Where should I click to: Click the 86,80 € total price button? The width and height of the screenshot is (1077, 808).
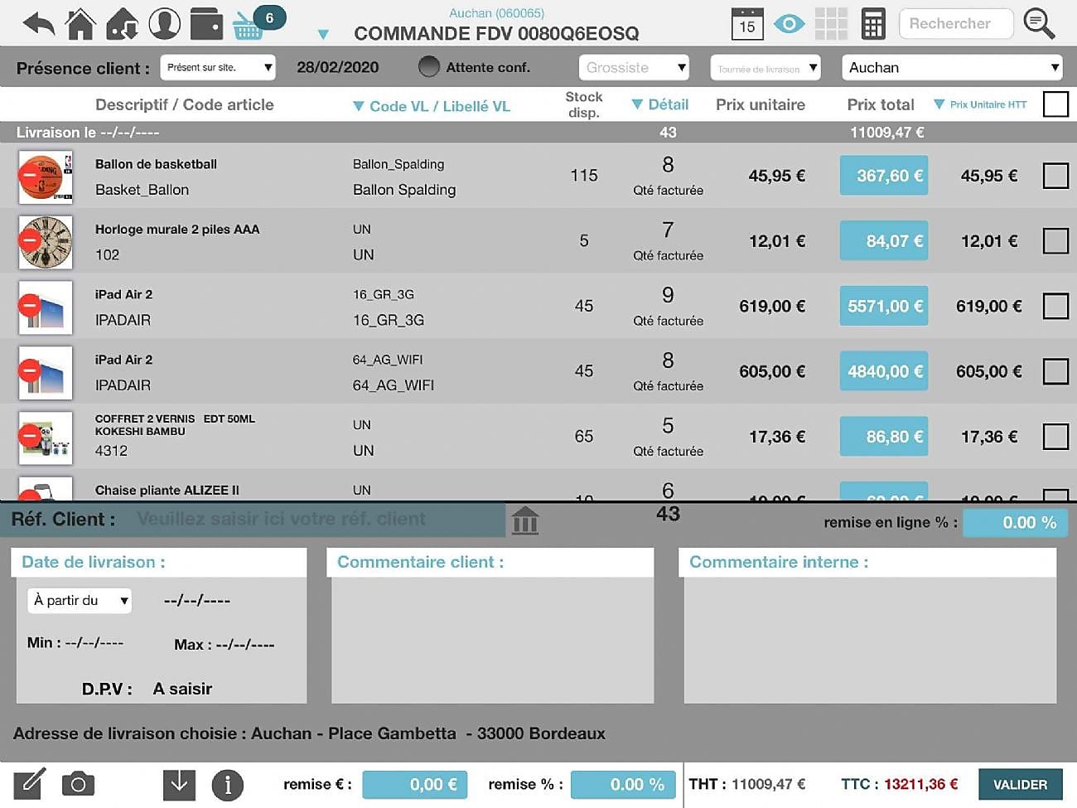[x=884, y=437]
